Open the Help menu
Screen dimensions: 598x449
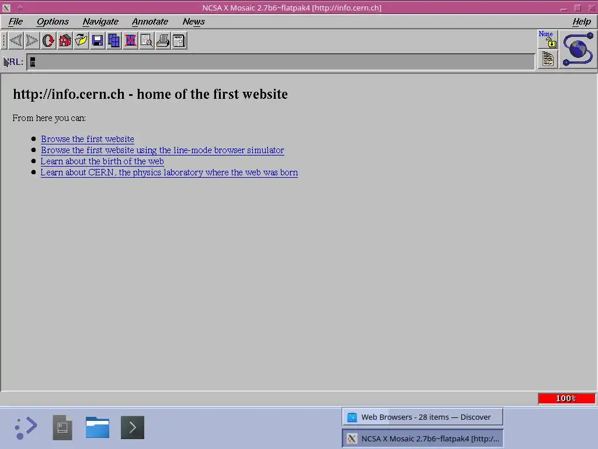point(582,22)
